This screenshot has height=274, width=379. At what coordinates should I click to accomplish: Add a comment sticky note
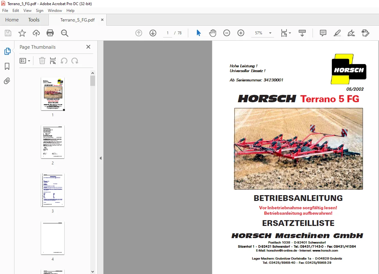323,33
